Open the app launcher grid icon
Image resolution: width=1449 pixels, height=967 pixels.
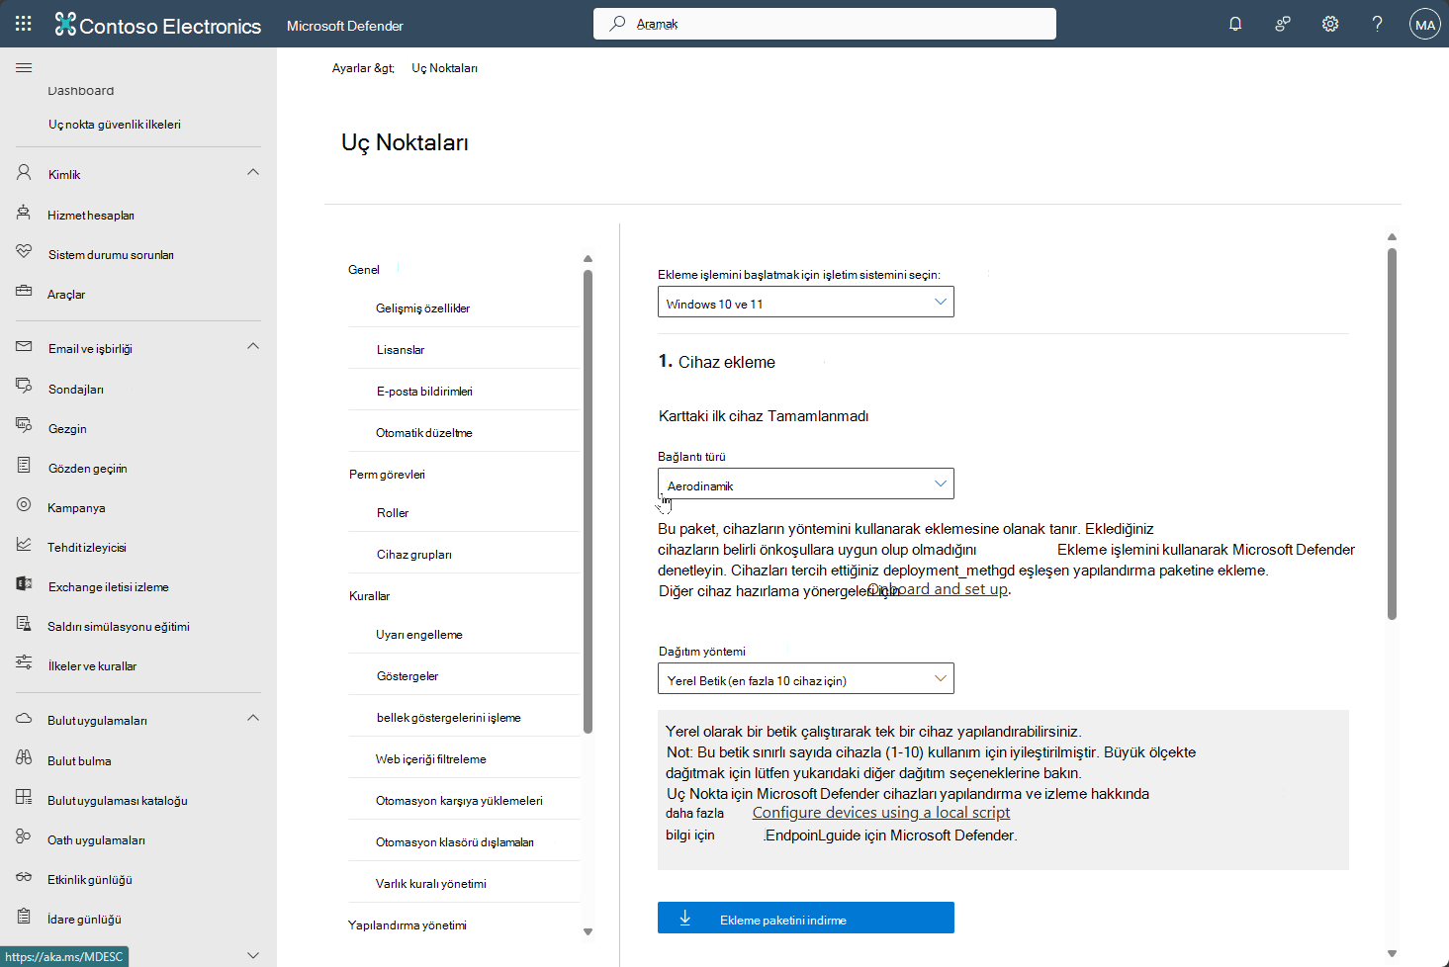pos(23,23)
